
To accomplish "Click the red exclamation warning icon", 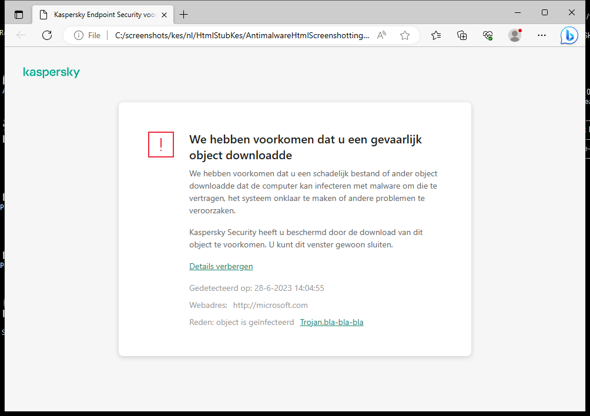I will pyautogui.click(x=160, y=144).
